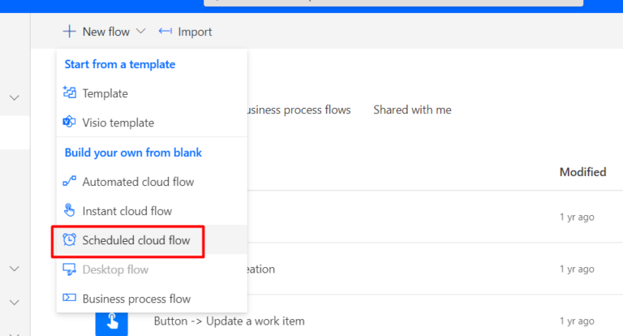The height and width of the screenshot is (336, 623).
Task: Click the Import arrow icon
Action: [x=165, y=31]
